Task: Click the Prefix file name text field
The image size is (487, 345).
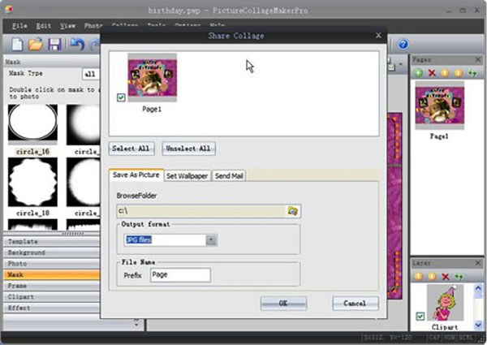Action: [179, 275]
